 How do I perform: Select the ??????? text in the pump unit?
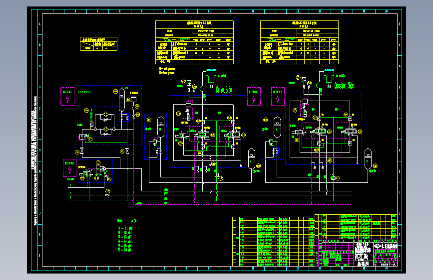(84, 93)
